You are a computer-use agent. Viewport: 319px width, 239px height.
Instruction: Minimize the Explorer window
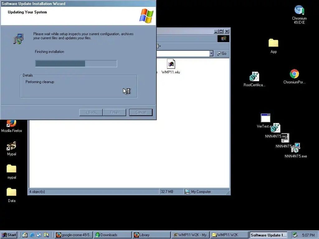216,31
